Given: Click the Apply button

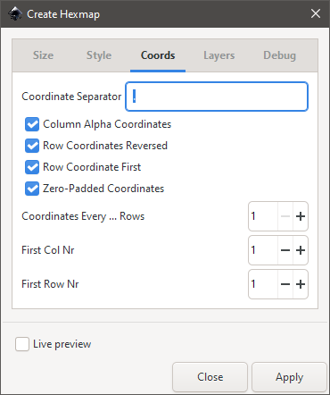Looking at the screenshot, I should pos(289,377).
